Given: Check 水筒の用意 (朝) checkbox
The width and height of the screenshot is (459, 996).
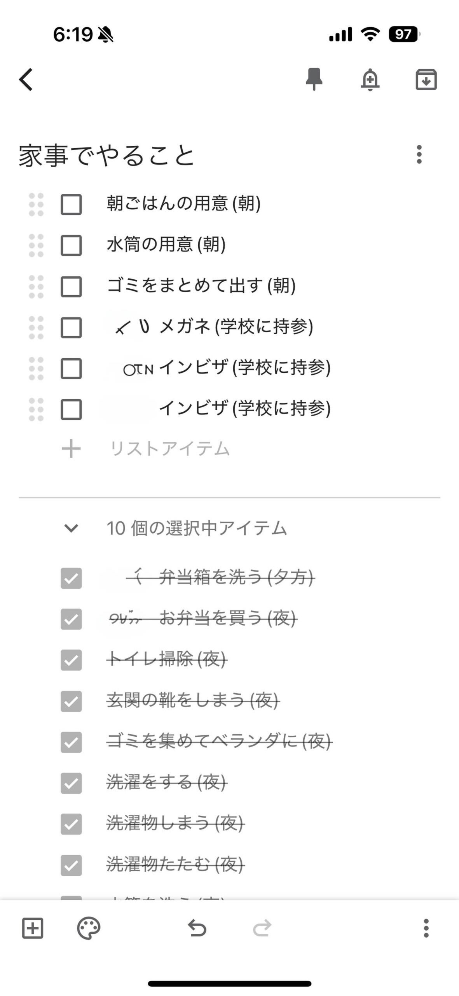Looking at the screenshot, I should click(x=71, y=245).
